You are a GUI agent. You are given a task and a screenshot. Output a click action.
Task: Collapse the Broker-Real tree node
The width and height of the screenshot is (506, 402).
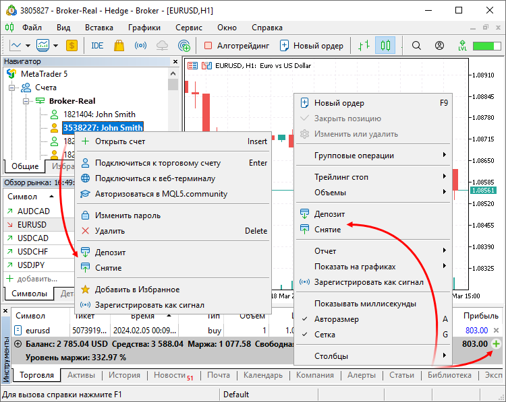point(26,101)
